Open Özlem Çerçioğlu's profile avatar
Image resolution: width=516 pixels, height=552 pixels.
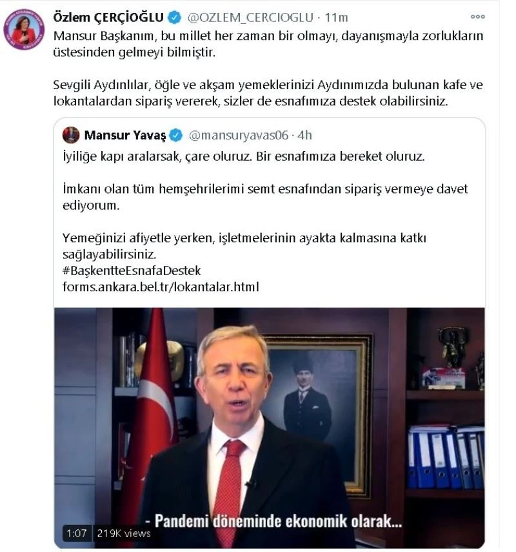pos(24,30)
